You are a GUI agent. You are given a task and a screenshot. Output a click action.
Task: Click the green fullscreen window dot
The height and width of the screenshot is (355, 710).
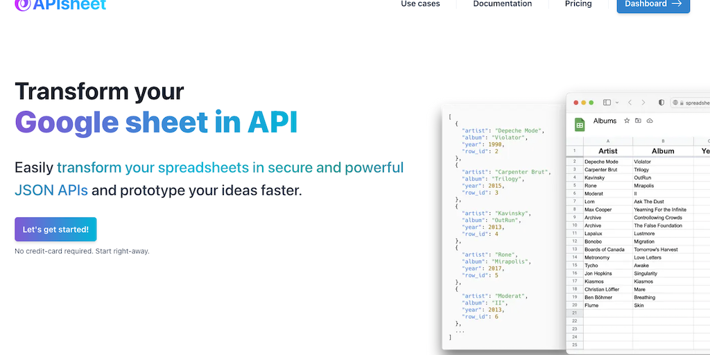tap(591, 103)
